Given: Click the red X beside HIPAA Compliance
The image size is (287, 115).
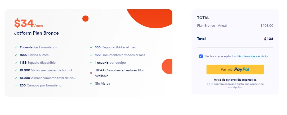Looking at the screenshot, I should click(x=91, y=73).
